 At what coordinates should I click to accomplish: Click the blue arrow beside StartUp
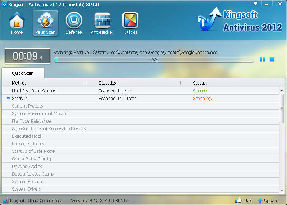click(8, 99)
